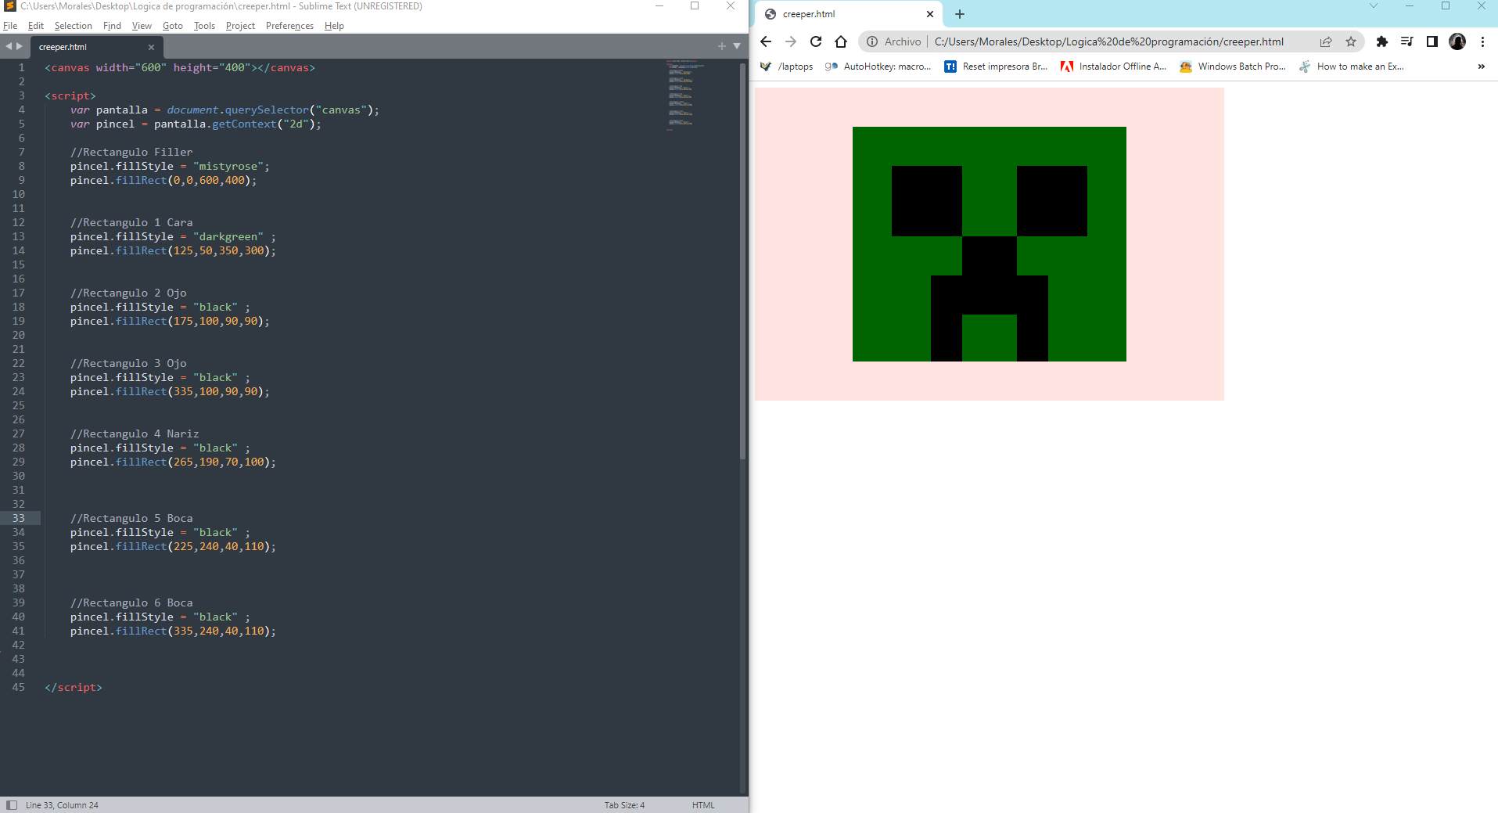Open the /laptops bookmark
Image resolution: width=1498 pixels, height=813 pixels.
(787, 67)
